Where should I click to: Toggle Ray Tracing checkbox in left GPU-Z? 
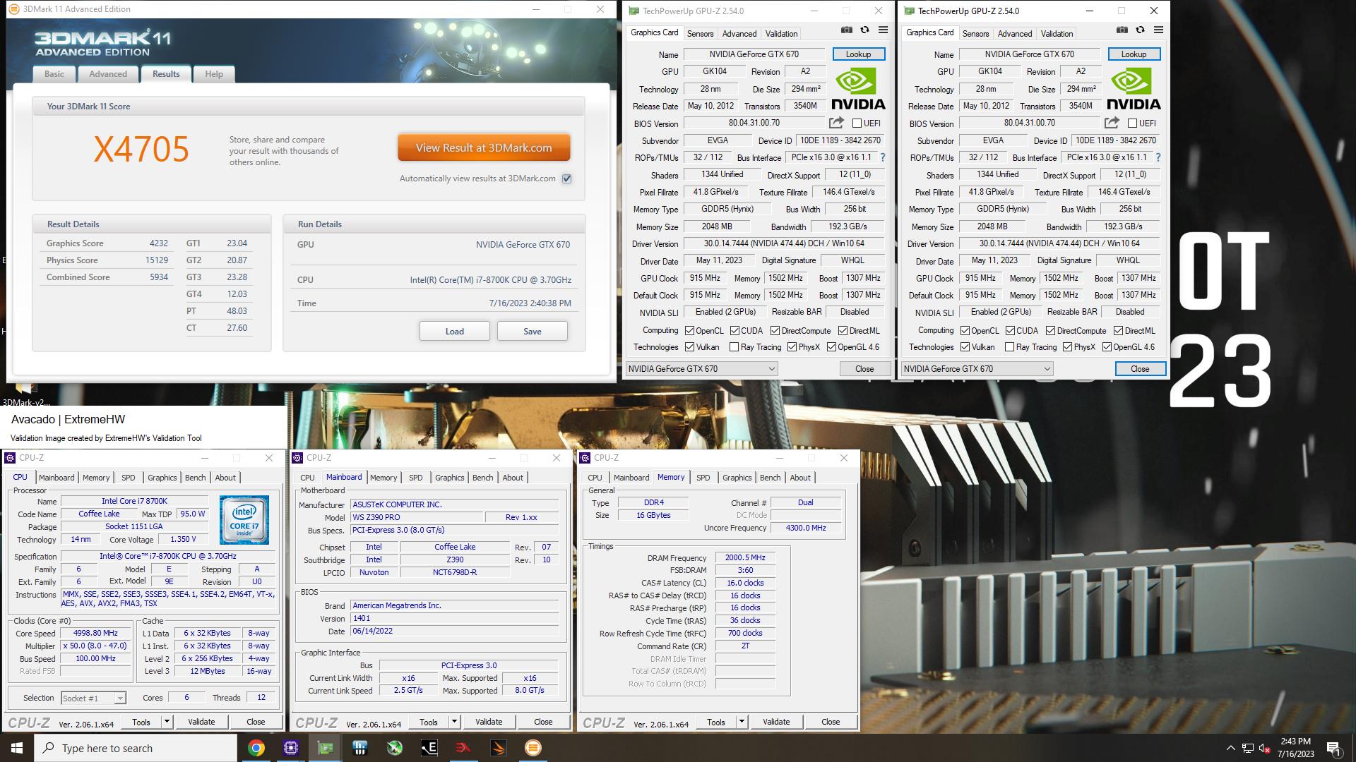pos(734,346)
